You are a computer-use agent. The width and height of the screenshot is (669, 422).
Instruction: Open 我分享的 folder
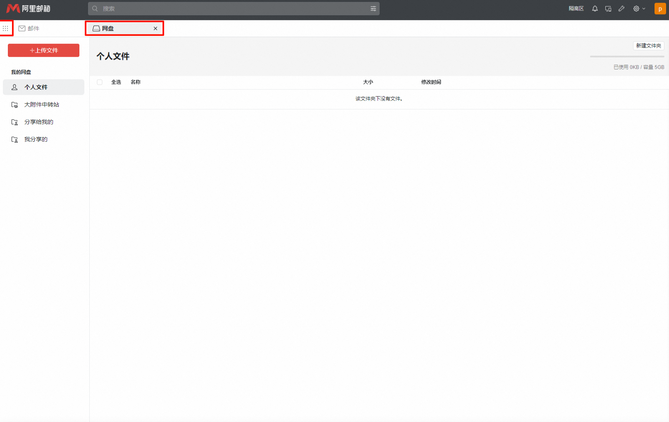coord(43,139)
